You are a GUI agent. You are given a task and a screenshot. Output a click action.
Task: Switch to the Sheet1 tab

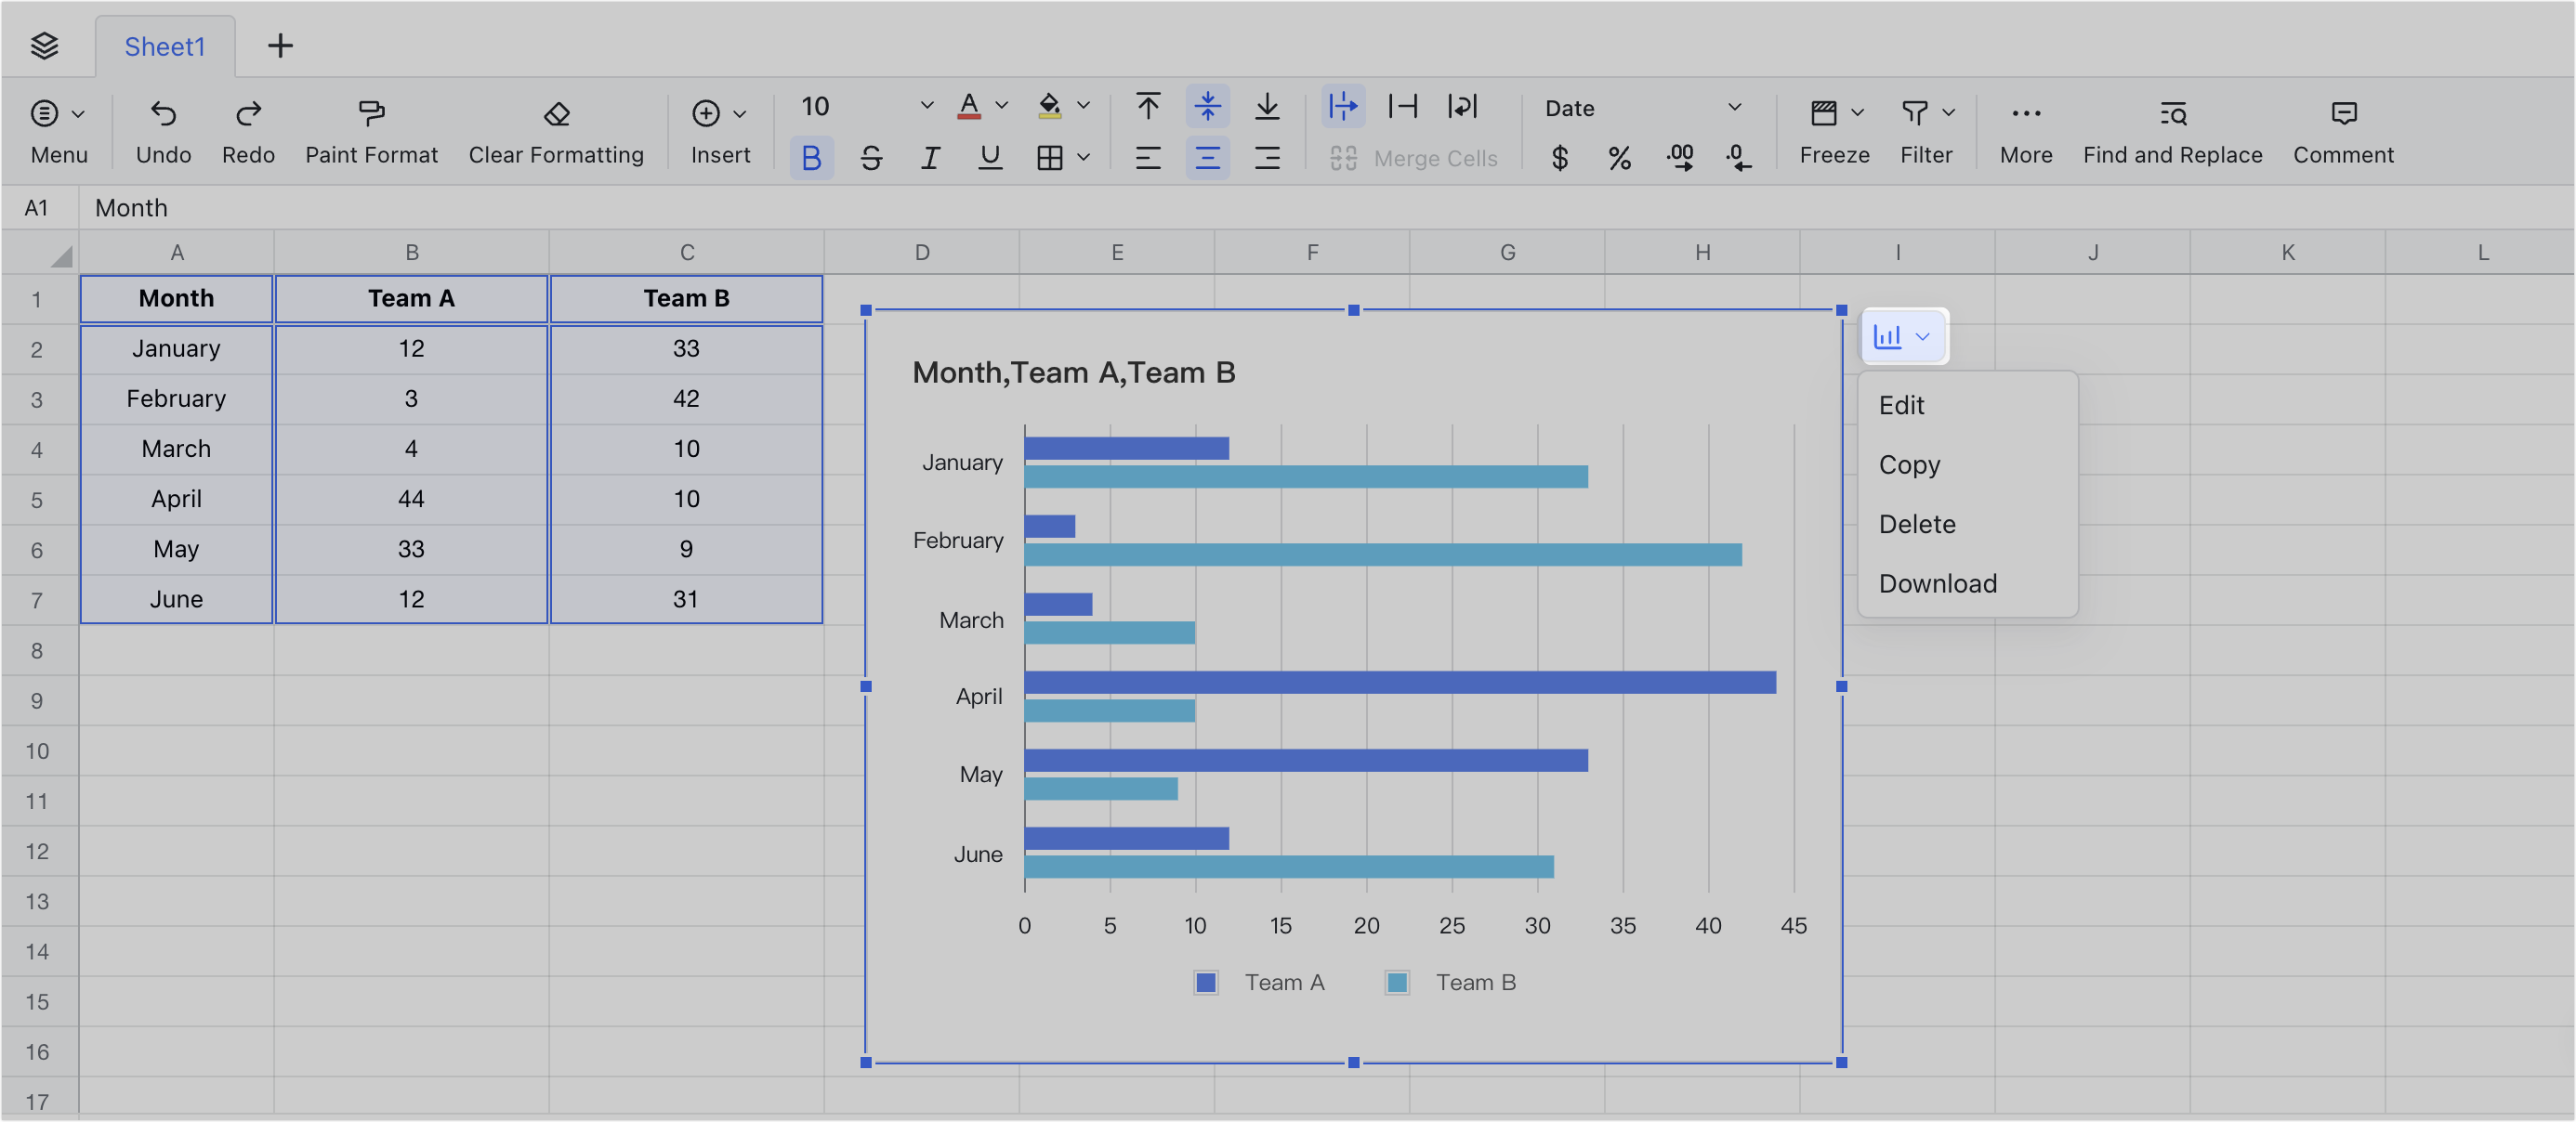165,46
